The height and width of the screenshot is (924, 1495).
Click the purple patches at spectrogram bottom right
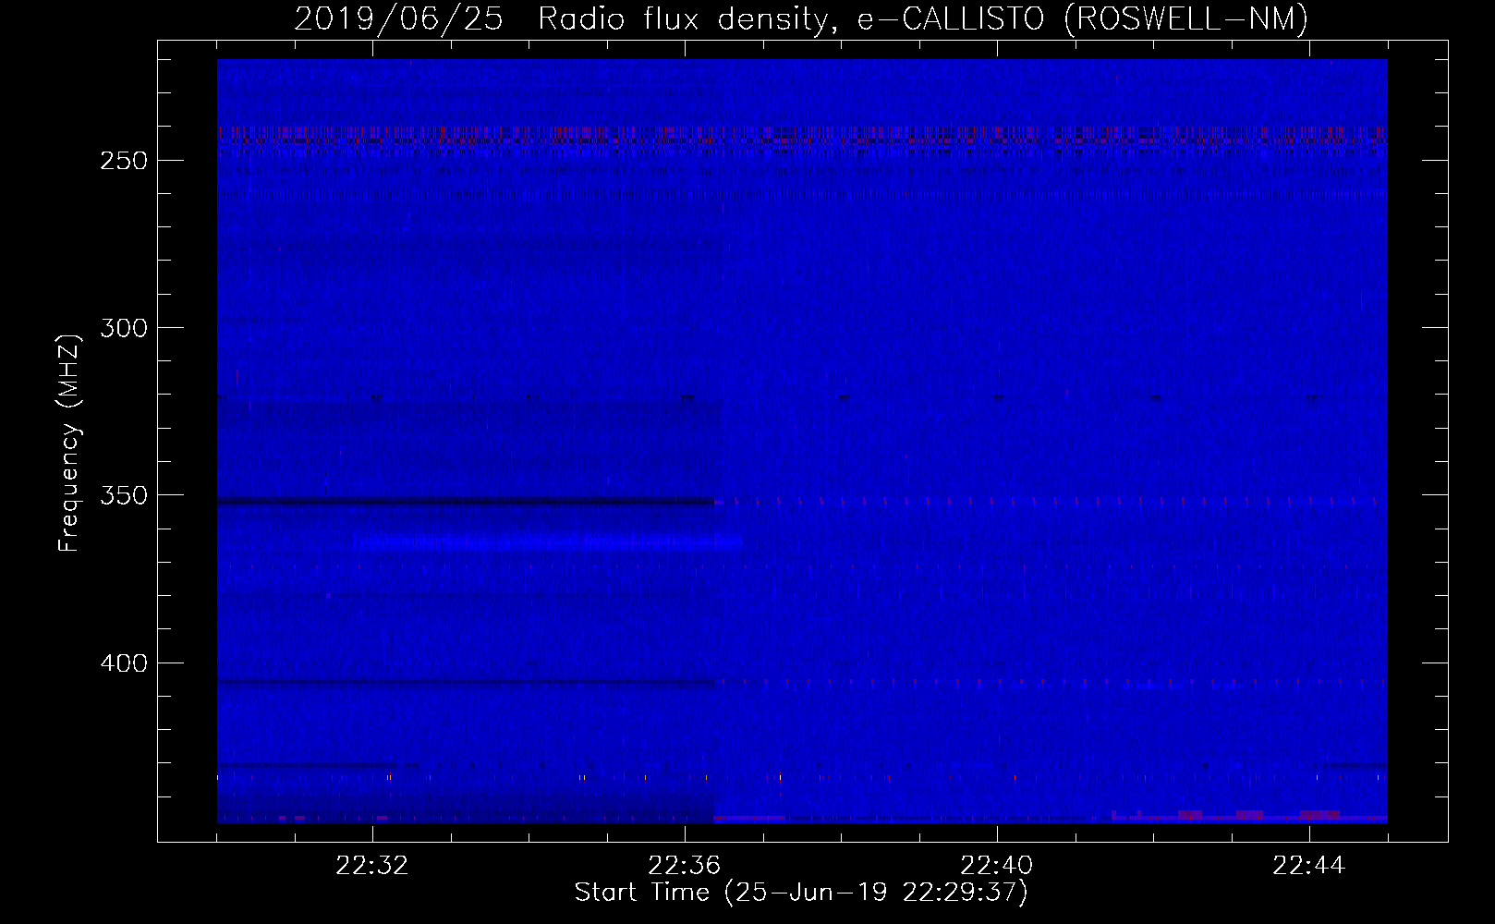pos(1247,815)
